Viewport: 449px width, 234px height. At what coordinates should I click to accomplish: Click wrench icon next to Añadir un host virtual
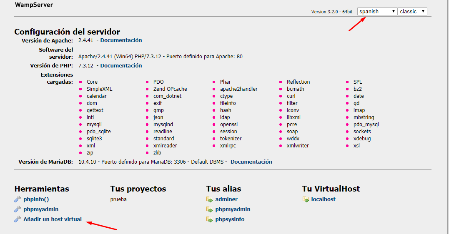pyautogui.click(x=18, y=219)
